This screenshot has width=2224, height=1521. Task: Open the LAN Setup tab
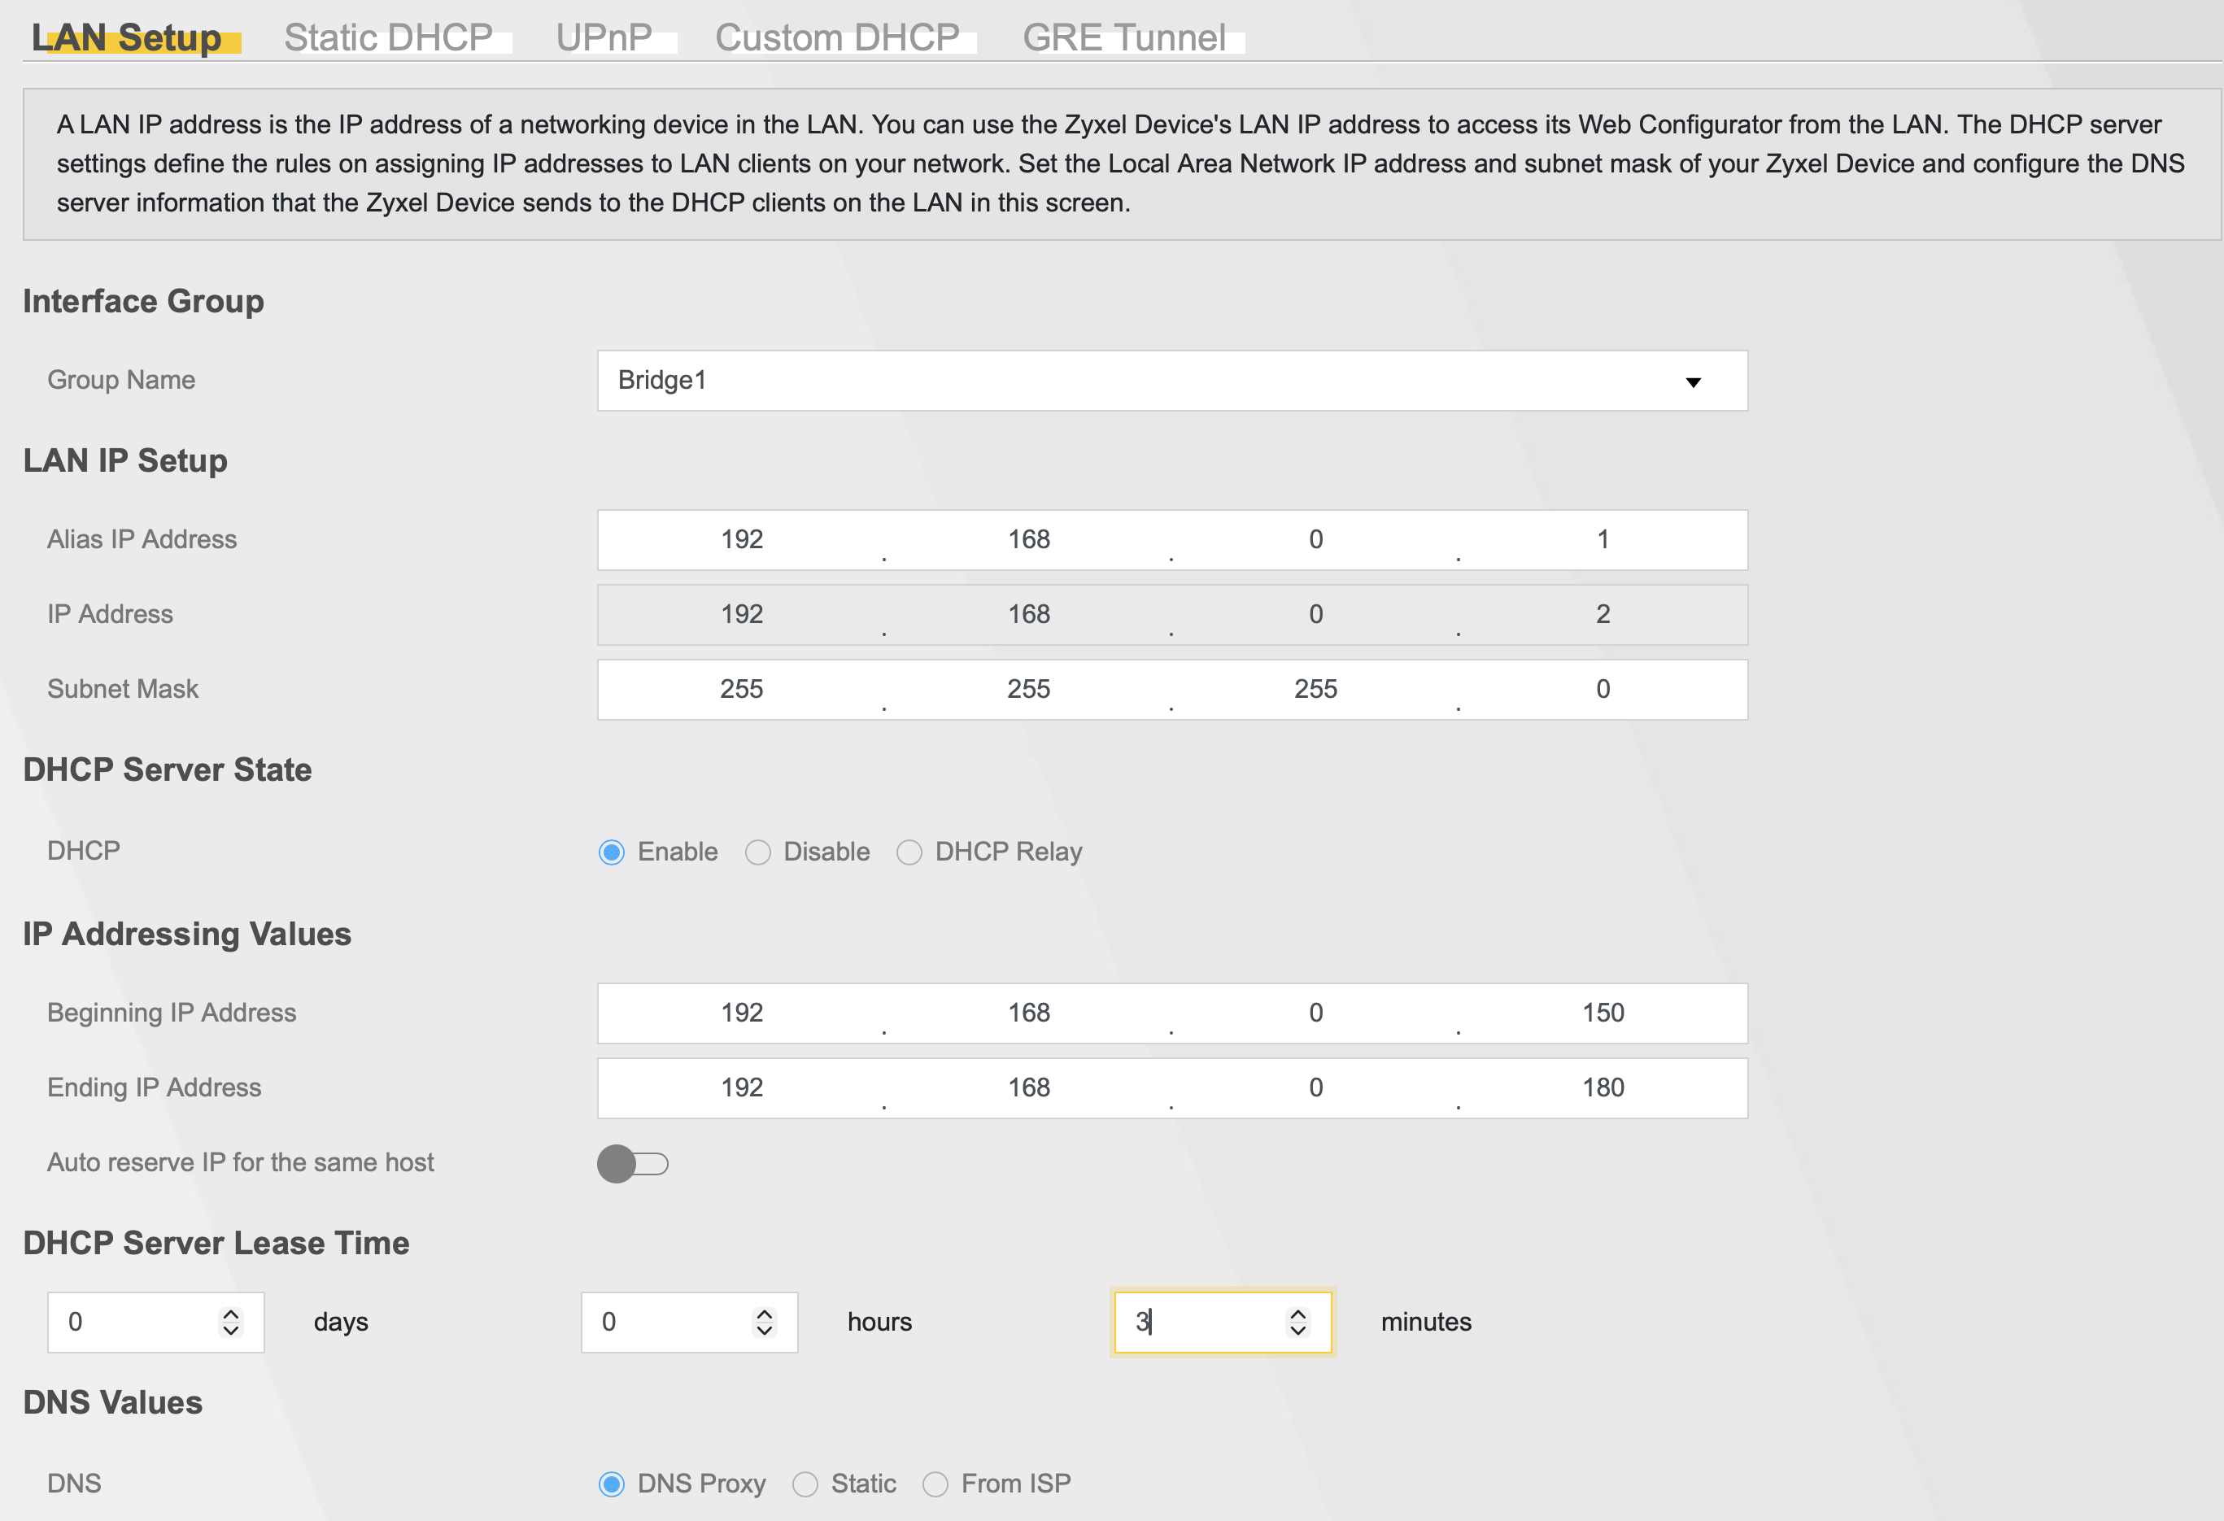click(126, 37)
